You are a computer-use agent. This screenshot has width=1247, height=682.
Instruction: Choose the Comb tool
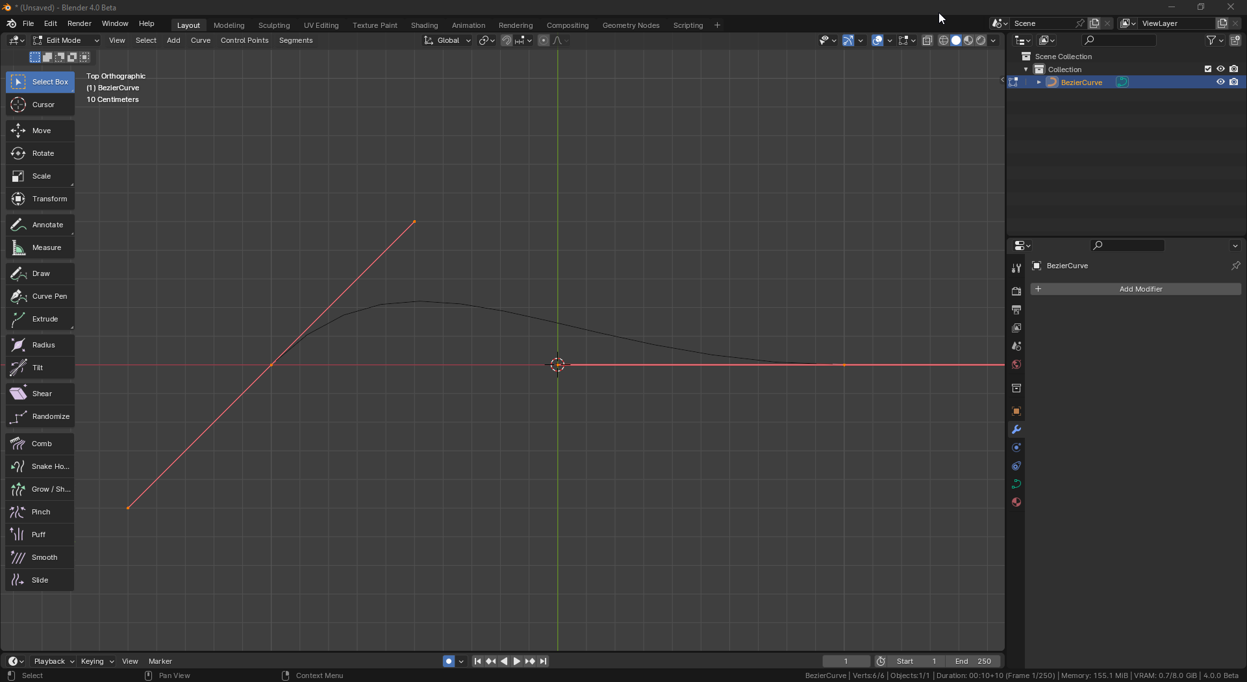pyautogui.click(x=40, y=444)
